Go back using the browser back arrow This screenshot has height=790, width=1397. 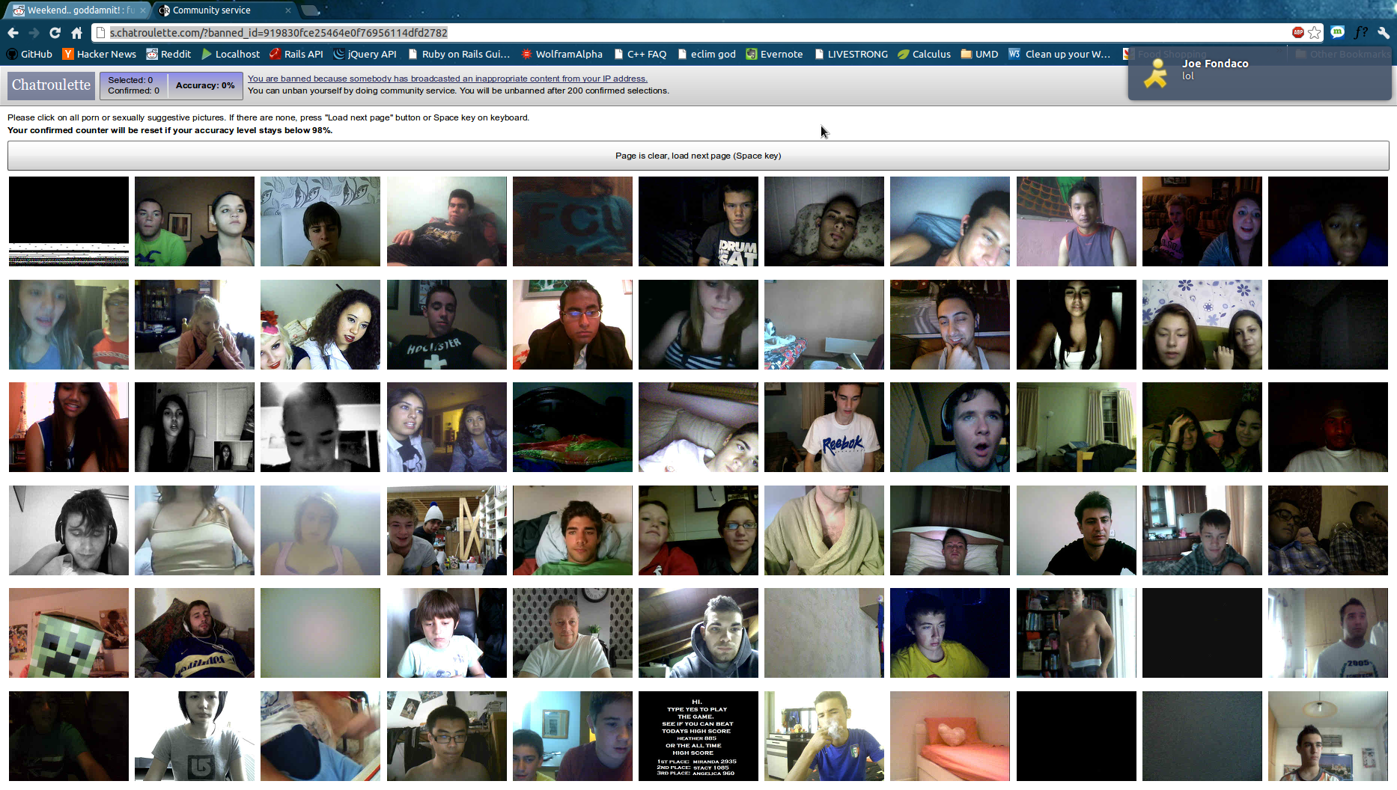pos(13,33)
